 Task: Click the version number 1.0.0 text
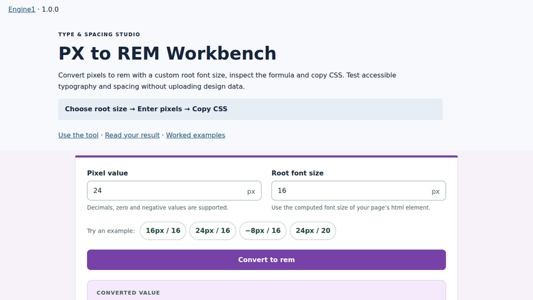(x=51, y=9)
